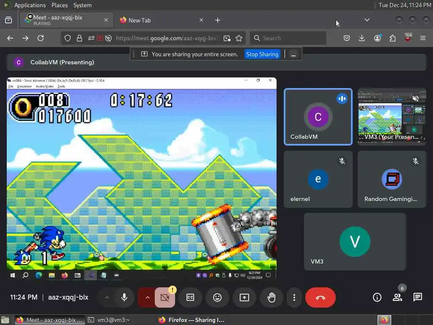The height and width of the screenshot is (325, 433).
Task: Open more options three-dot menu
Action: [x=294, y=297]
